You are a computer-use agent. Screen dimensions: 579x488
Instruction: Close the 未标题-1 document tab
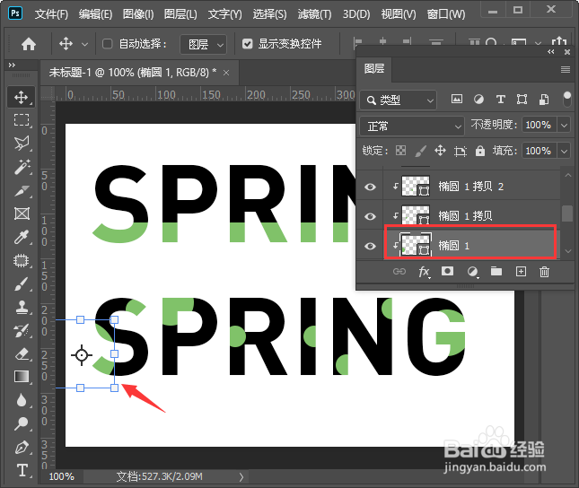pyautogui.click(x=226, y=73)
